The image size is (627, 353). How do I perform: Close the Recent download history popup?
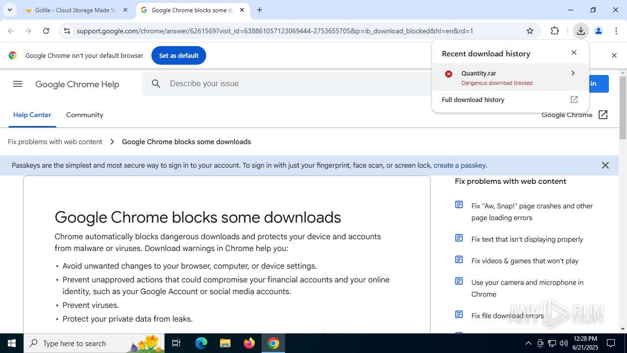[x=574, y=52]
